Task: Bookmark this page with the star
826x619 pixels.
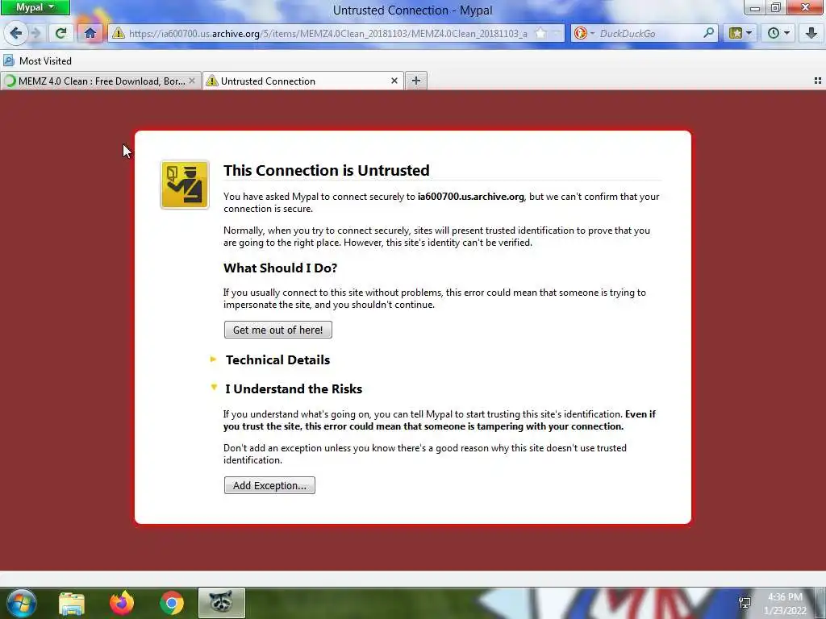Action: pyautogui.click(x=541, y=33)
